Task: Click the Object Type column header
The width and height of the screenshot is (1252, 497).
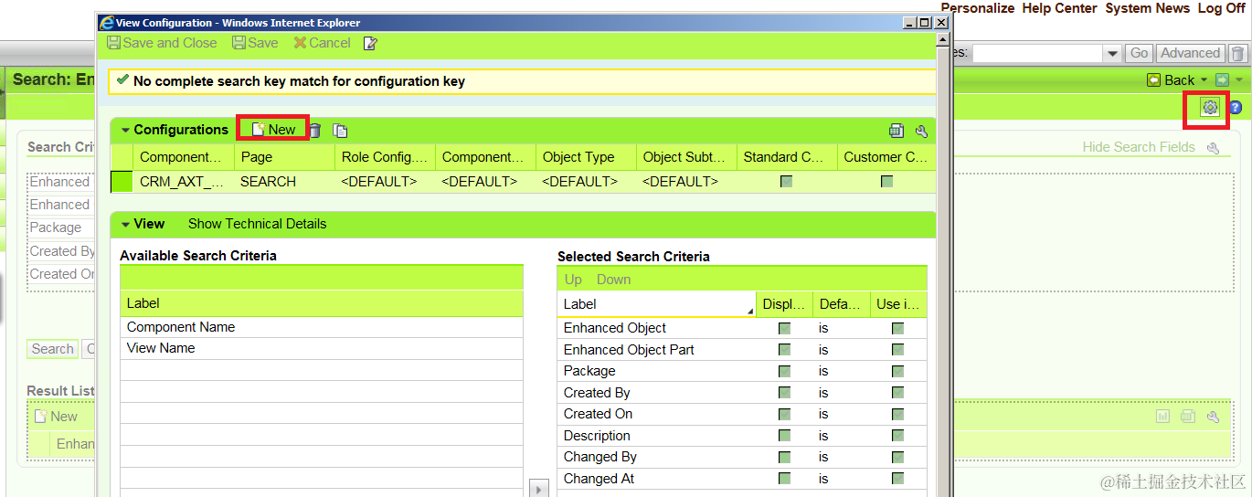Action: [586, 157]
